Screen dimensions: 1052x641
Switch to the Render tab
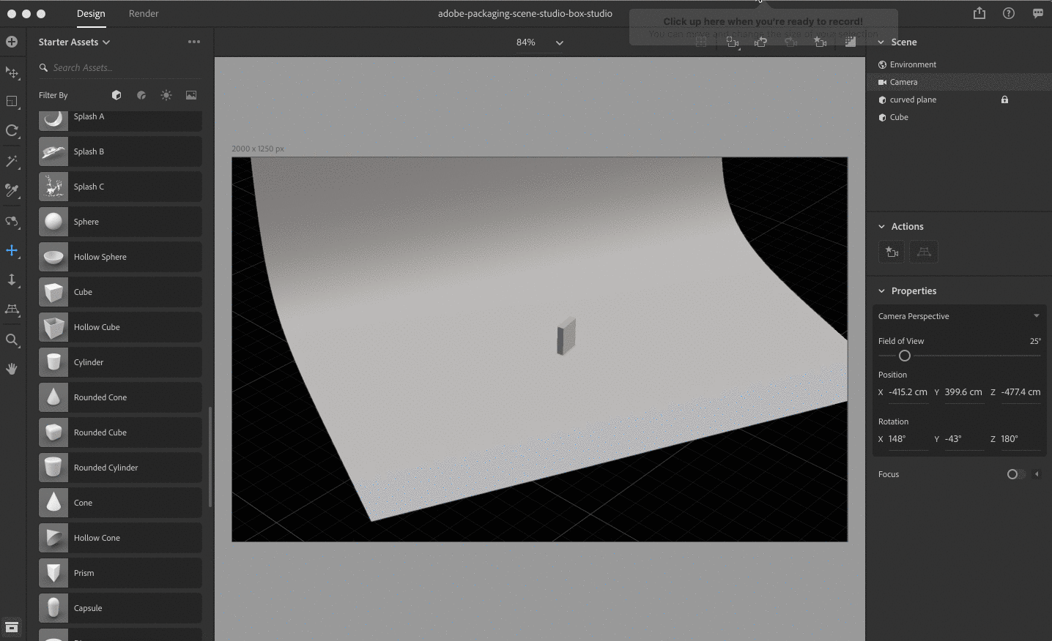click(x=144, y=13)
